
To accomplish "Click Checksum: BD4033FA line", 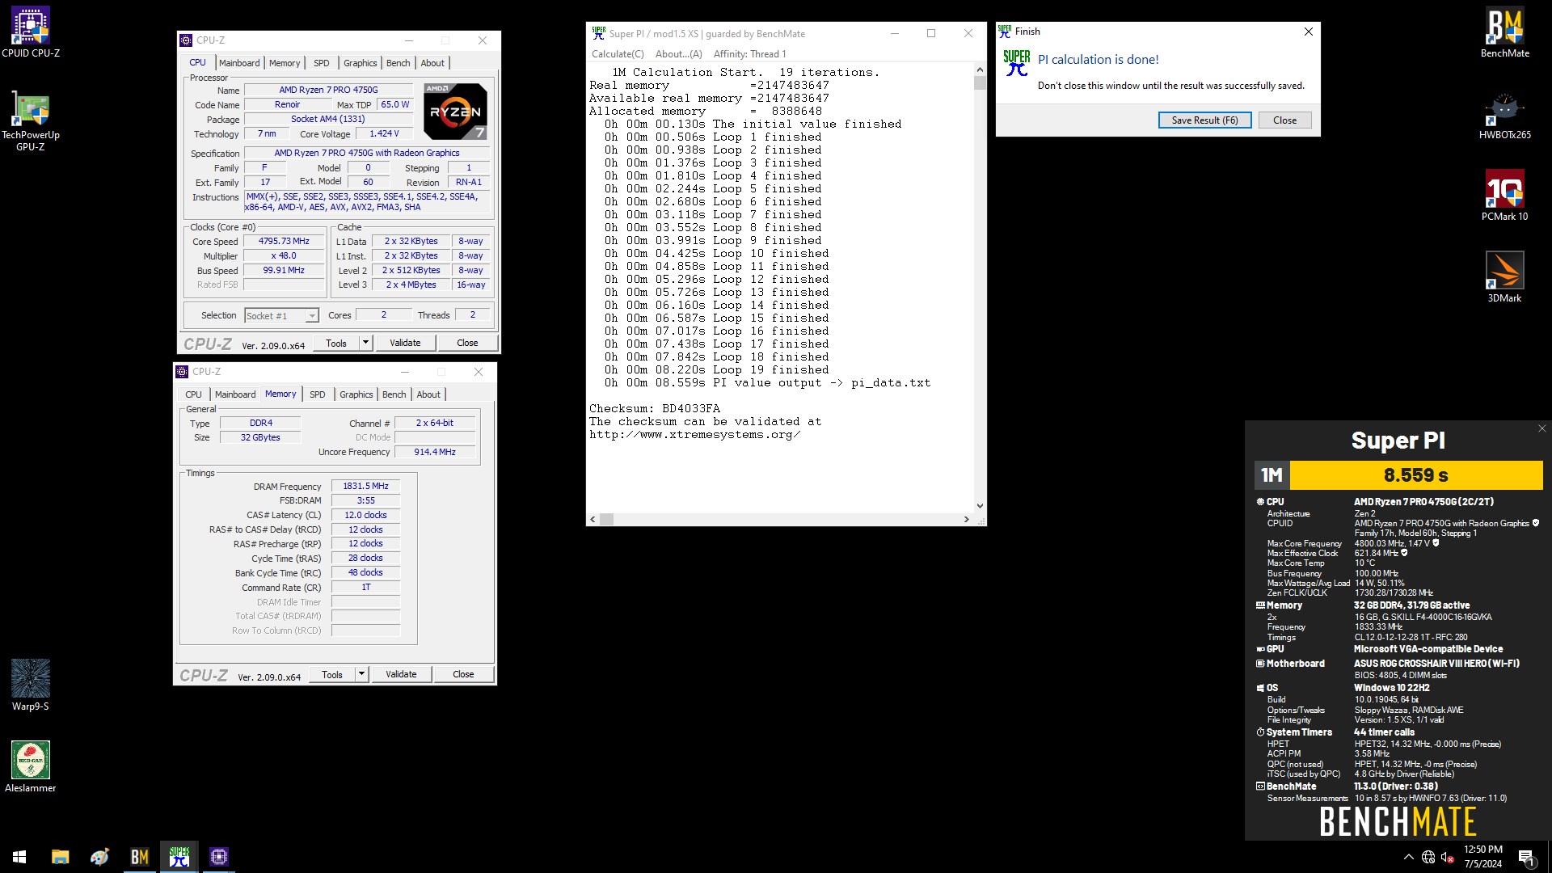I will (x=654, y=409).
